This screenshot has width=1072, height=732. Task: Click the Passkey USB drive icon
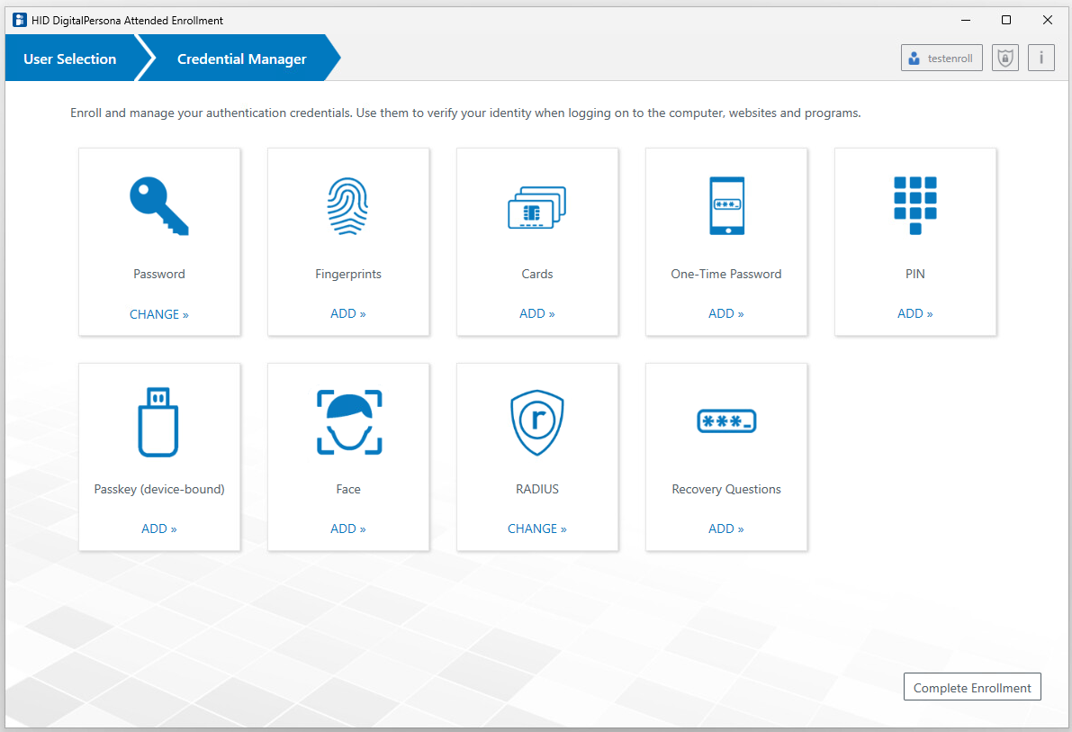[158, 421]
